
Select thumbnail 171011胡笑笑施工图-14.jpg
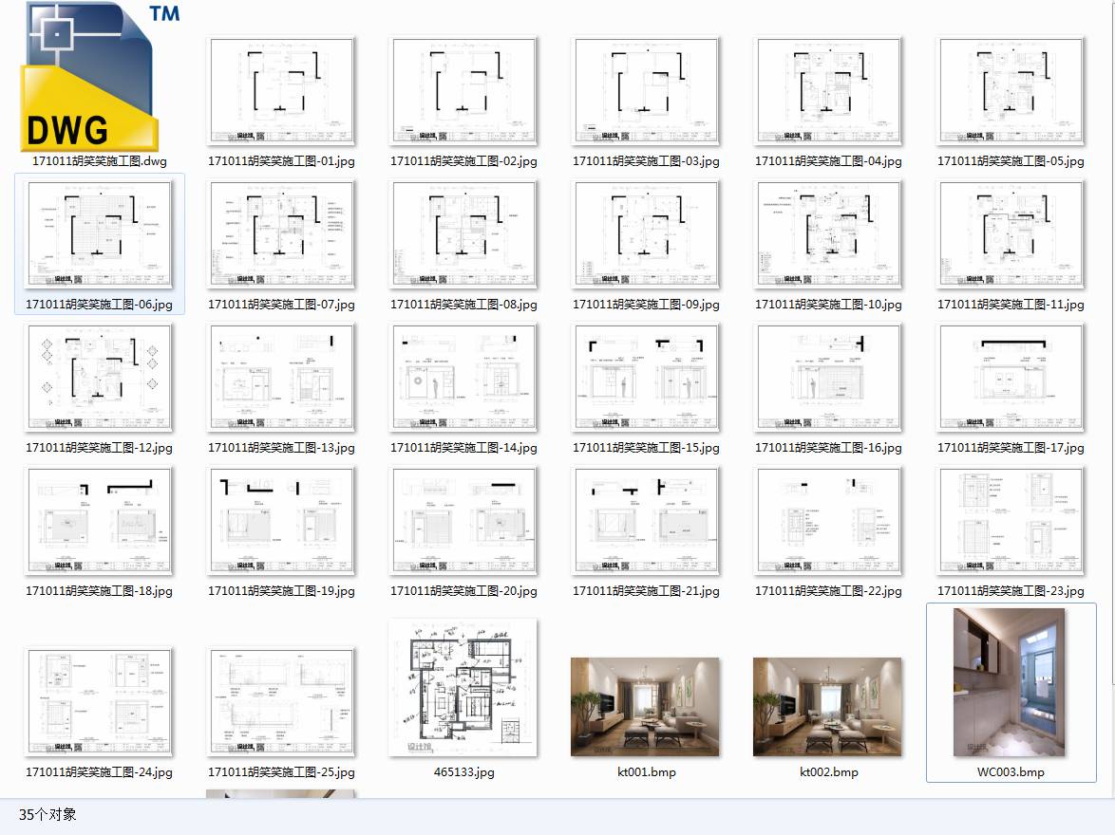coord(463,378)
